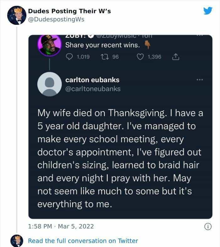Like Zuby's tweet via the heart icon
Viewport: 220px width, 247px height.
[141, 57]
